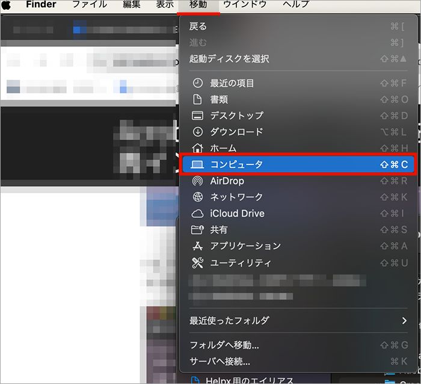Select ダウンロード text entry
This screenshot has width=421, height=384.
pos(236,132)
